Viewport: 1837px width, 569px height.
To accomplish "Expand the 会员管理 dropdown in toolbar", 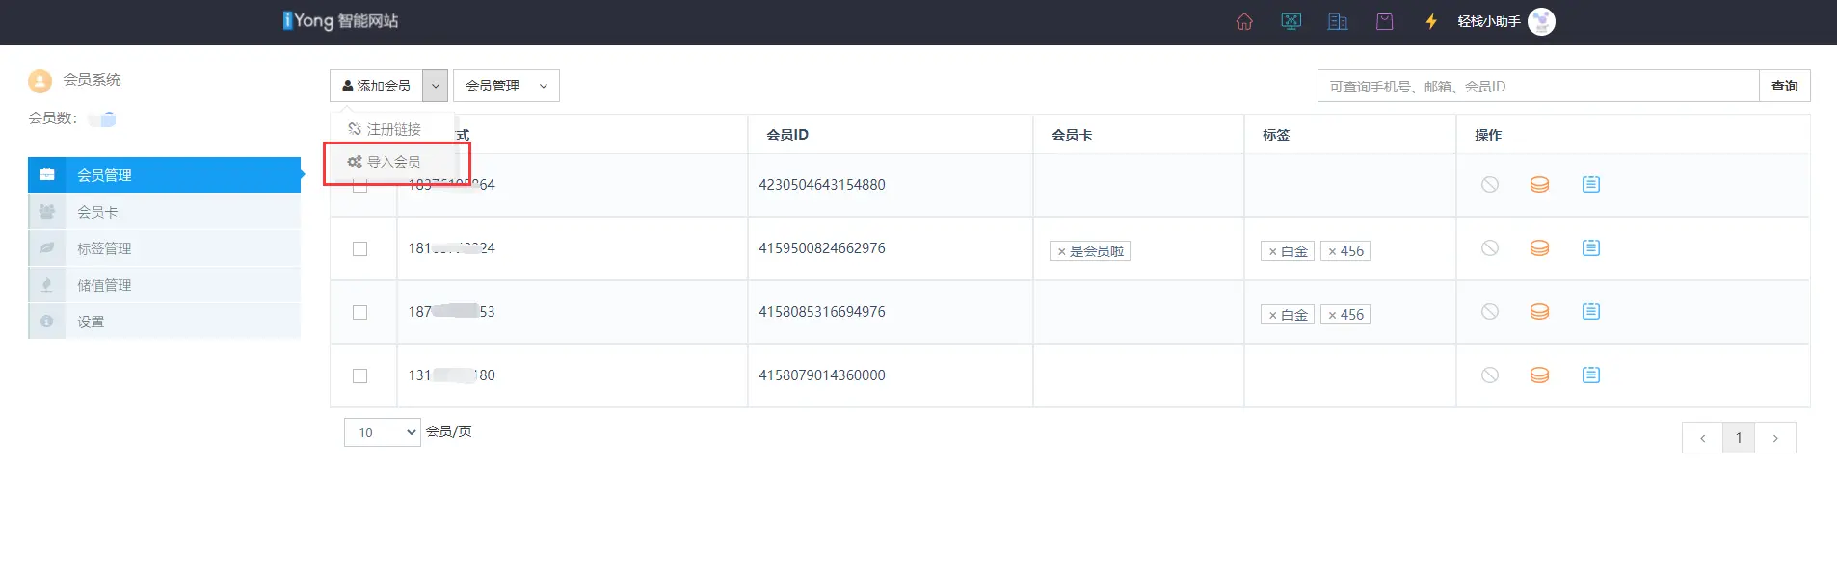I will pyautogui.click(x=506, y=86).
